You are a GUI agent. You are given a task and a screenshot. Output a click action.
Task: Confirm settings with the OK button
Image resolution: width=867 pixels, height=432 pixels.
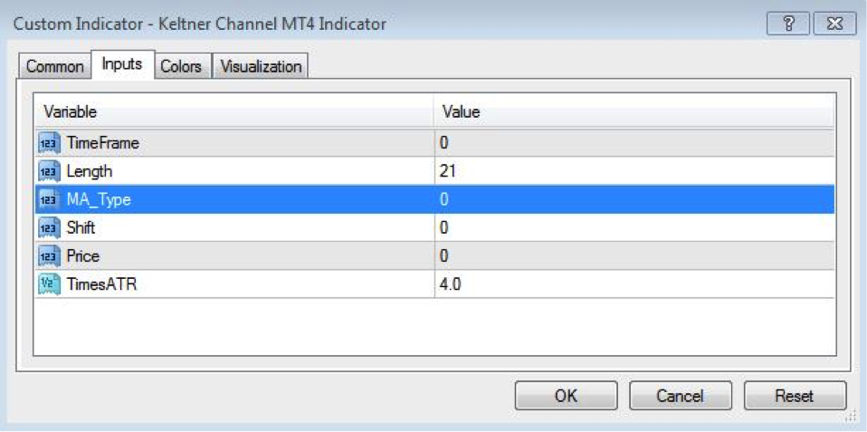coord(566,396)
